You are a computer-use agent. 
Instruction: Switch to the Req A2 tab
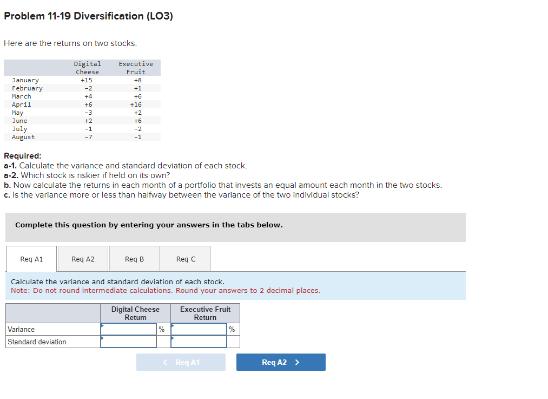point(83,258)
